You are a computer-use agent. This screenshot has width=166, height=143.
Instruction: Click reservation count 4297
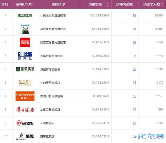(x=160, y=110)
